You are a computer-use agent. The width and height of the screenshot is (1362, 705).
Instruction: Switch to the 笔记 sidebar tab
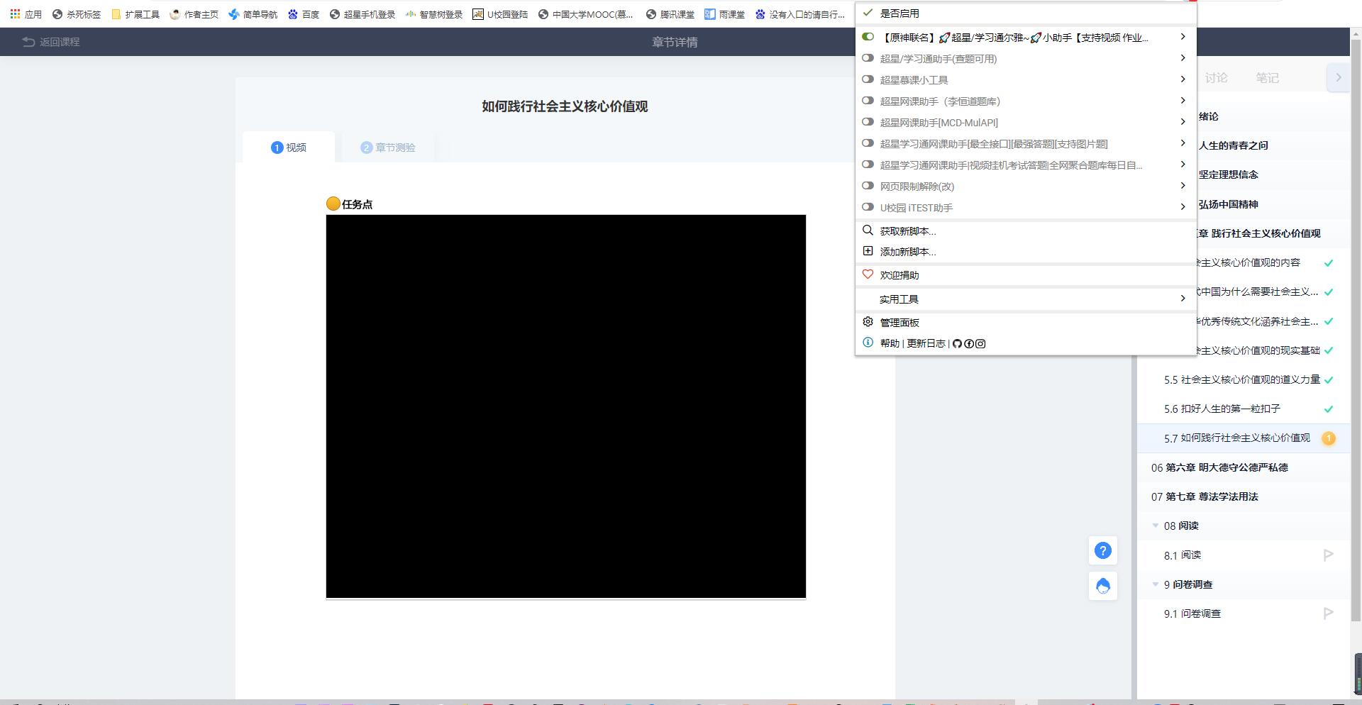(x=1267, y=78)
